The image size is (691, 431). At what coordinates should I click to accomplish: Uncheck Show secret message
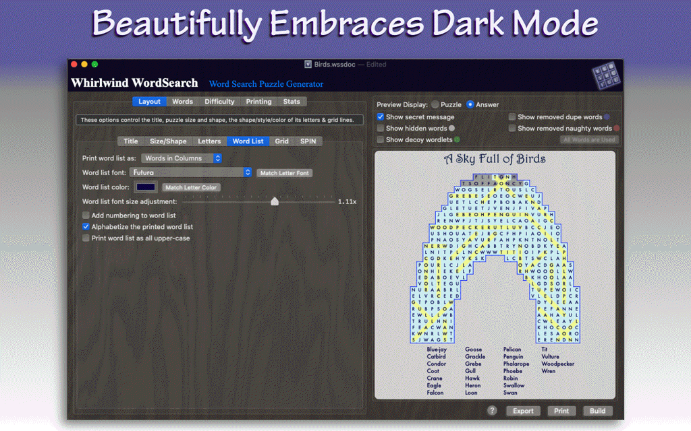[381, 117]
